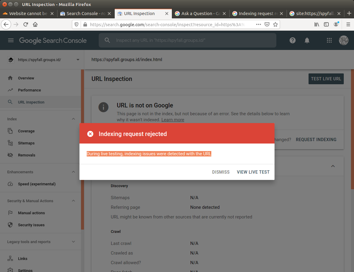354x272 pixels.
Task: Click REQUEST INDEXING
Action: coord(316,140)
